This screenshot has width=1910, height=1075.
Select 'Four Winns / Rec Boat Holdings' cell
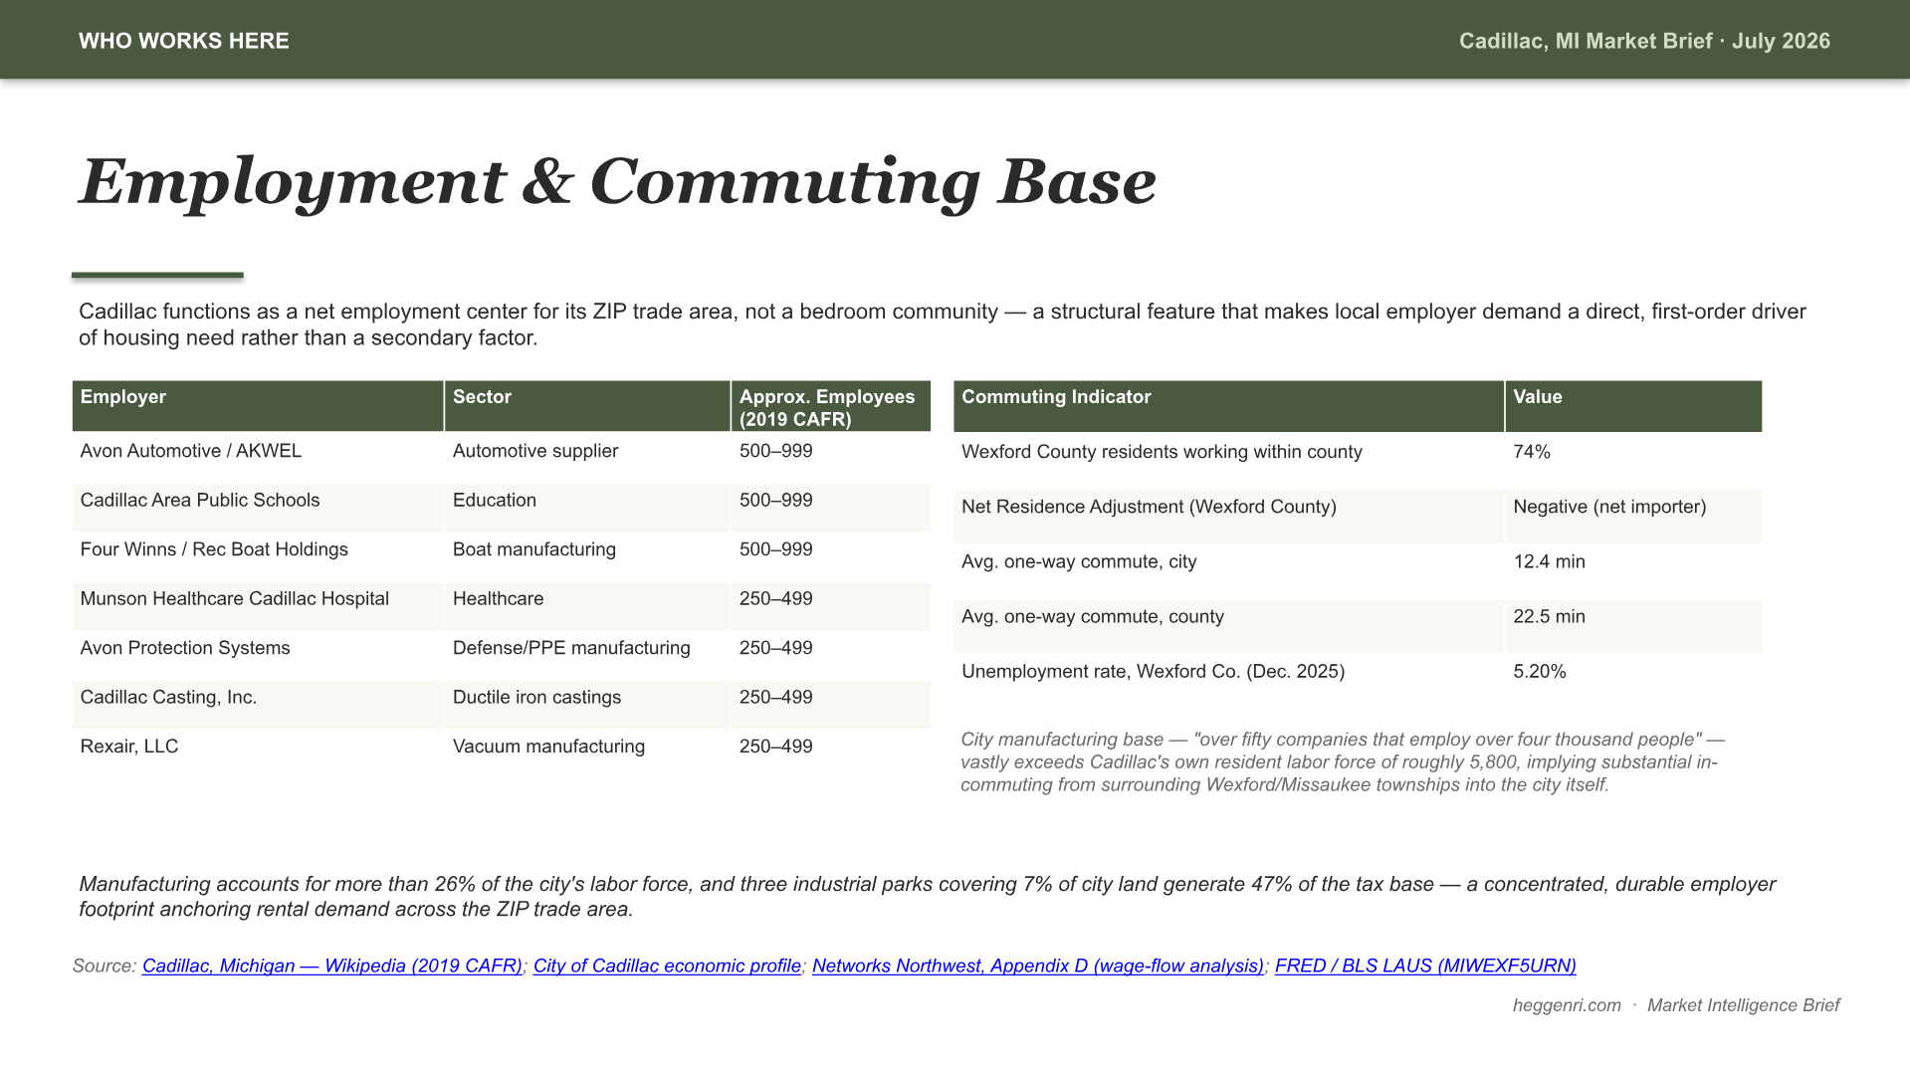258,555
